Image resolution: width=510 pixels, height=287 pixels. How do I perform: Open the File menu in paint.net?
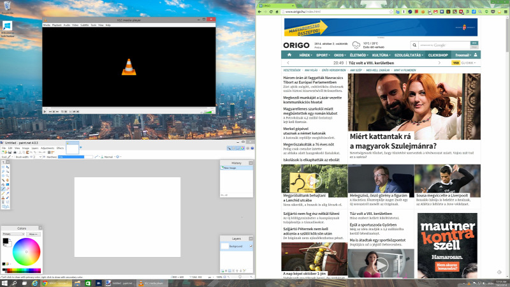point(4,148)
